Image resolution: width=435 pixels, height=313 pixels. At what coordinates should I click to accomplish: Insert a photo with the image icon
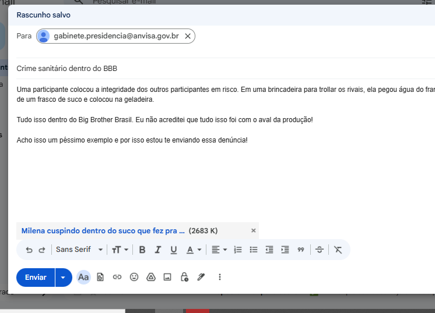point(167,277)
